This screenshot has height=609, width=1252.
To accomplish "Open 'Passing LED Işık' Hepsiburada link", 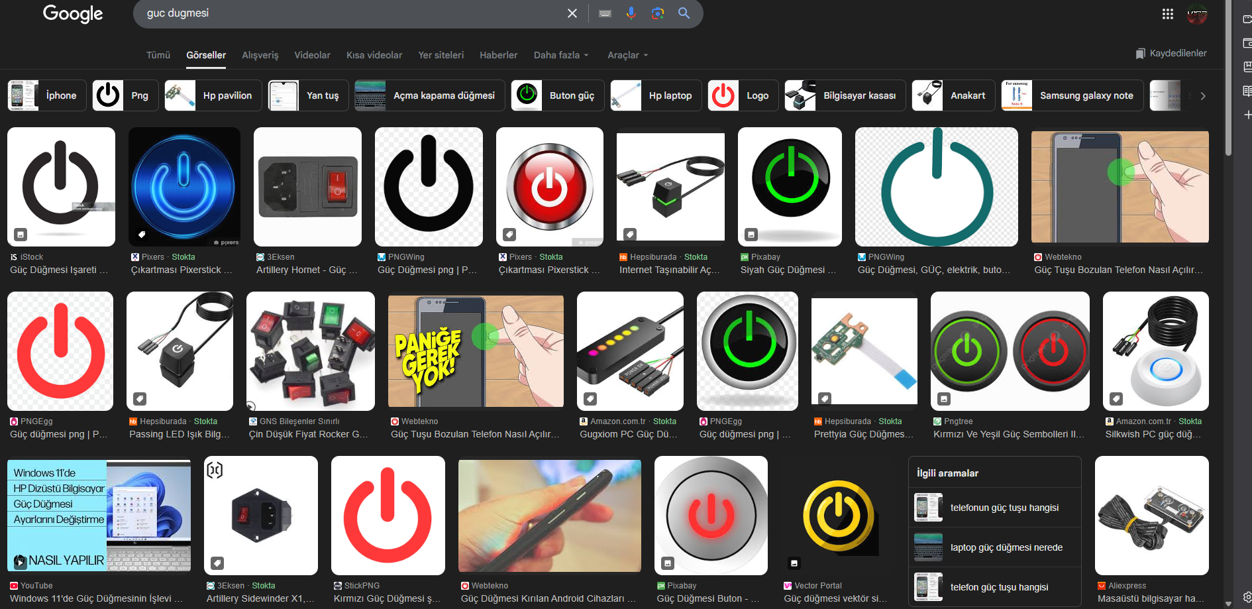I will 180,434.
